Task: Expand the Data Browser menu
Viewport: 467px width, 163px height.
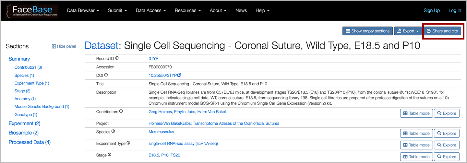Action: click(x=83, y=10)
